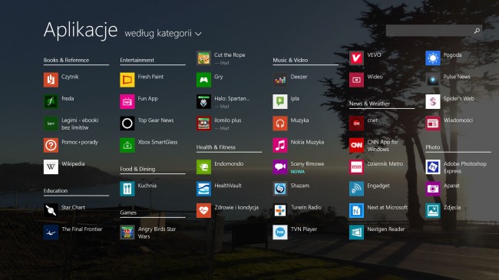Launch the VEVO app icon

(356, 58)
